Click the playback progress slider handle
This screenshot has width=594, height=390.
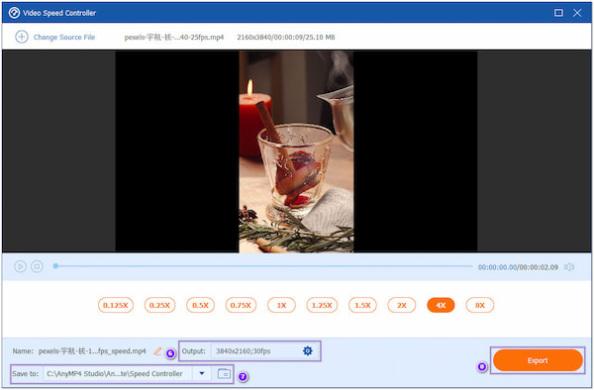[x=55, y=266]
